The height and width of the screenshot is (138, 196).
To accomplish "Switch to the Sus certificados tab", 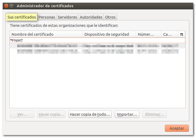I will coord(22,17).
